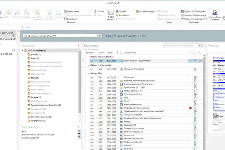Open the patient selector dropdown arrow

[x=101, y=36]
